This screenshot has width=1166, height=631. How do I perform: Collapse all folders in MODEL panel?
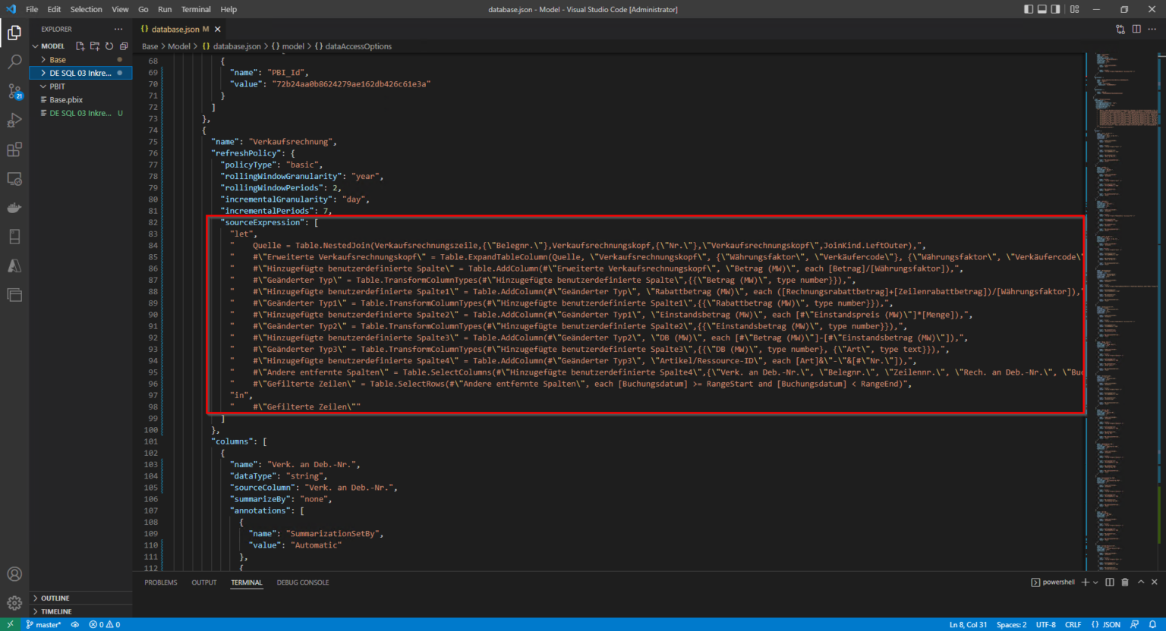click(x=123, y=46)
